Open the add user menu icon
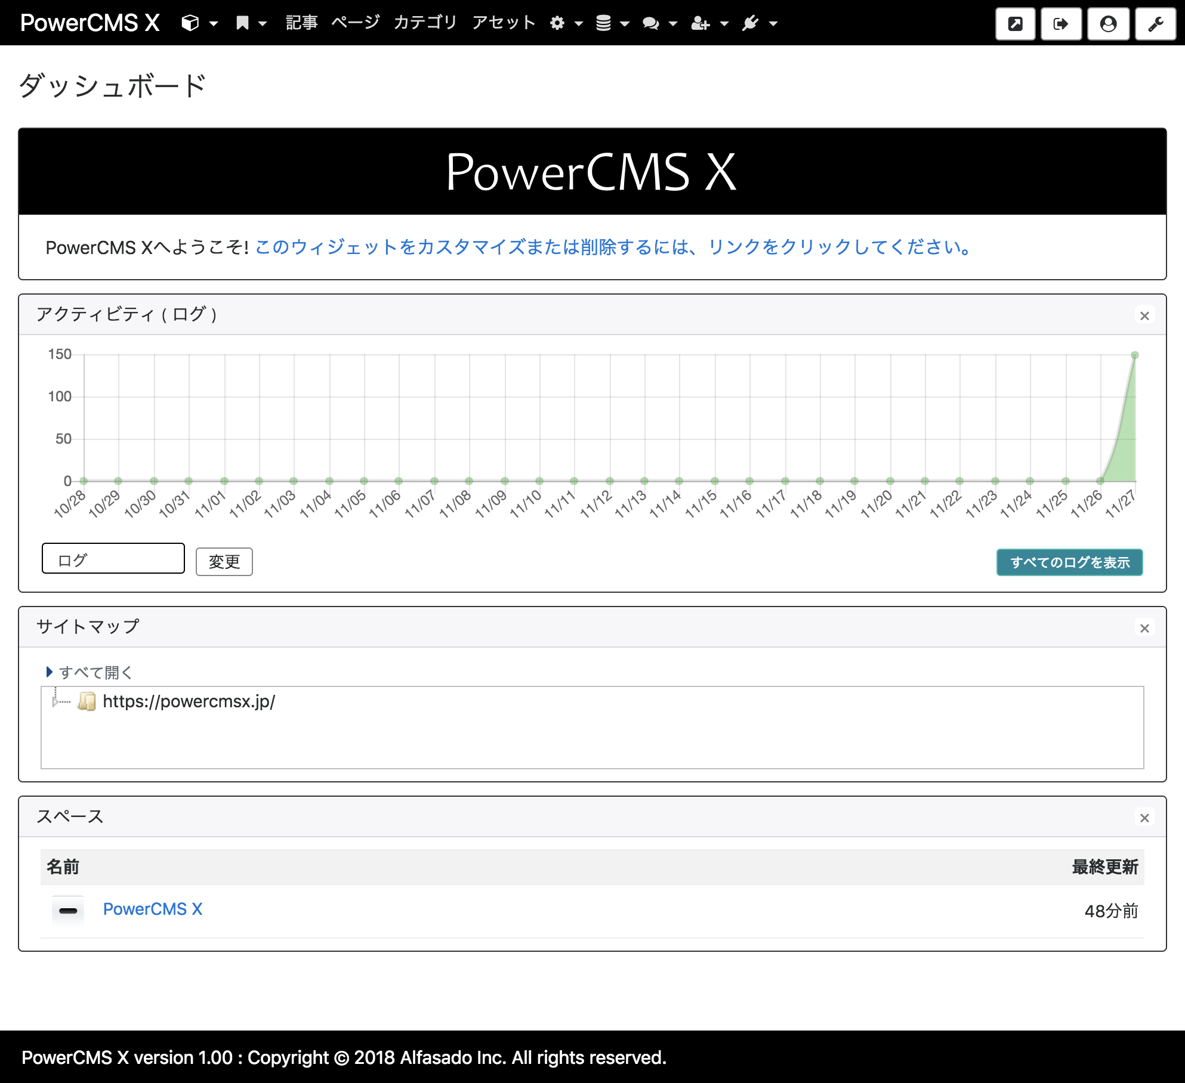Screen dimensions: 1185x1083 coord(709,23)
